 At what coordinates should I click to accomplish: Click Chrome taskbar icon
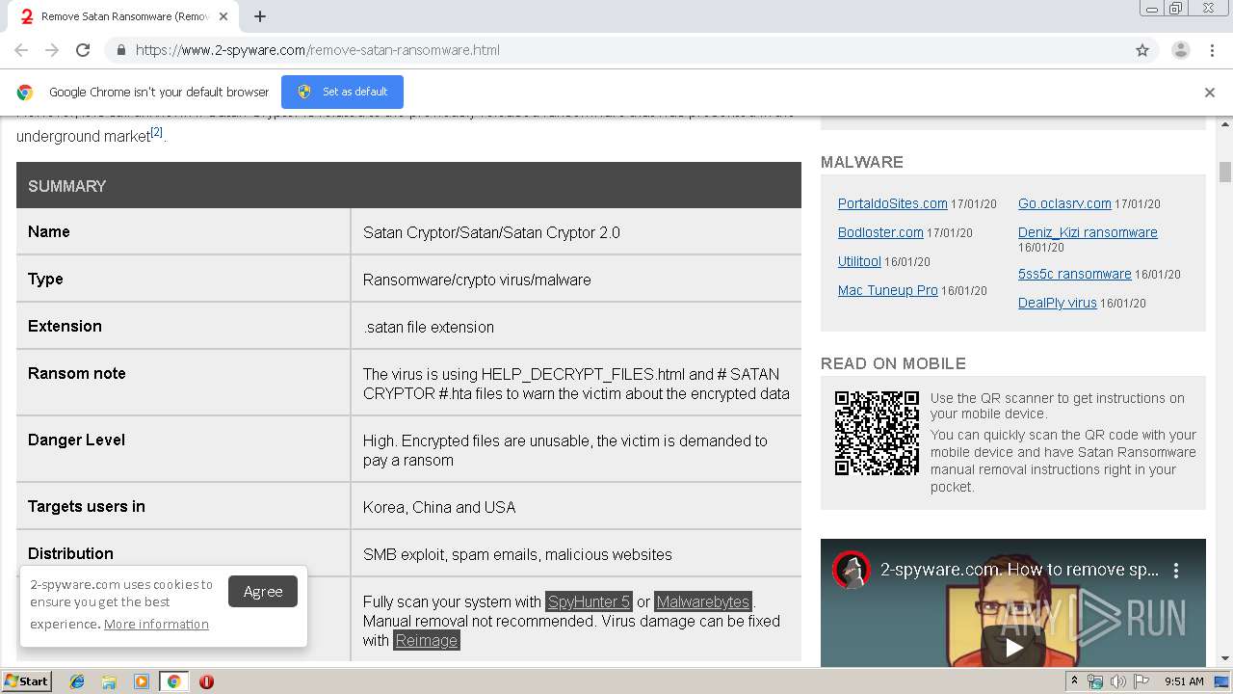pyautogui.click(x=173, y=681)
